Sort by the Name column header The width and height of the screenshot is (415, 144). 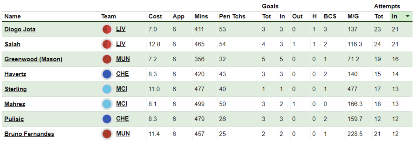[x=12, y=16]
